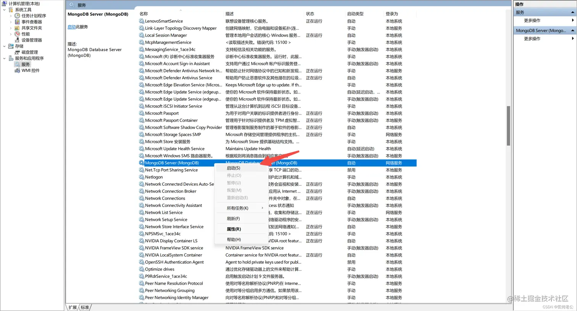Screen dimensions: 577x311
Task: Click the Services gear icon in tree
Action: tap(17, 64)
